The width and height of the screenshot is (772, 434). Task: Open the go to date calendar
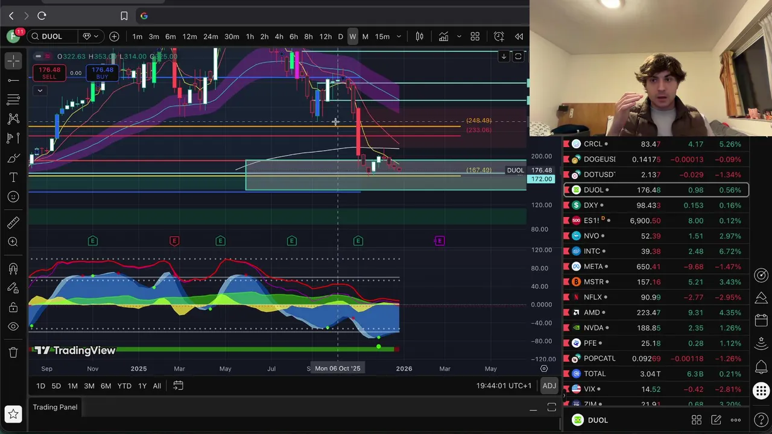tap(178, 385)
